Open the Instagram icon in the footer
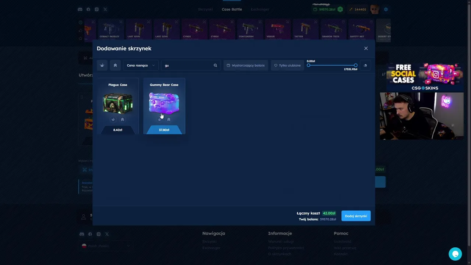 coord(99,234)
